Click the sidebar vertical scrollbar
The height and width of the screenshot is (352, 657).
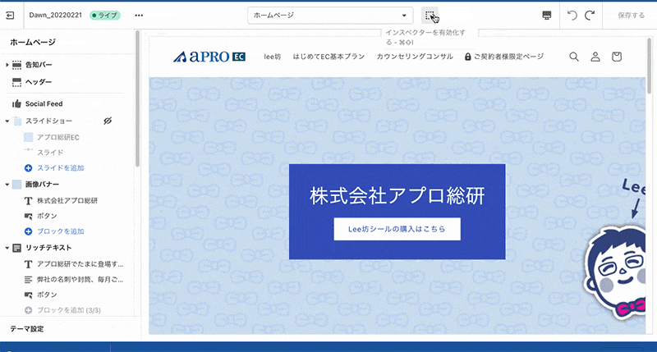[137, 98]
